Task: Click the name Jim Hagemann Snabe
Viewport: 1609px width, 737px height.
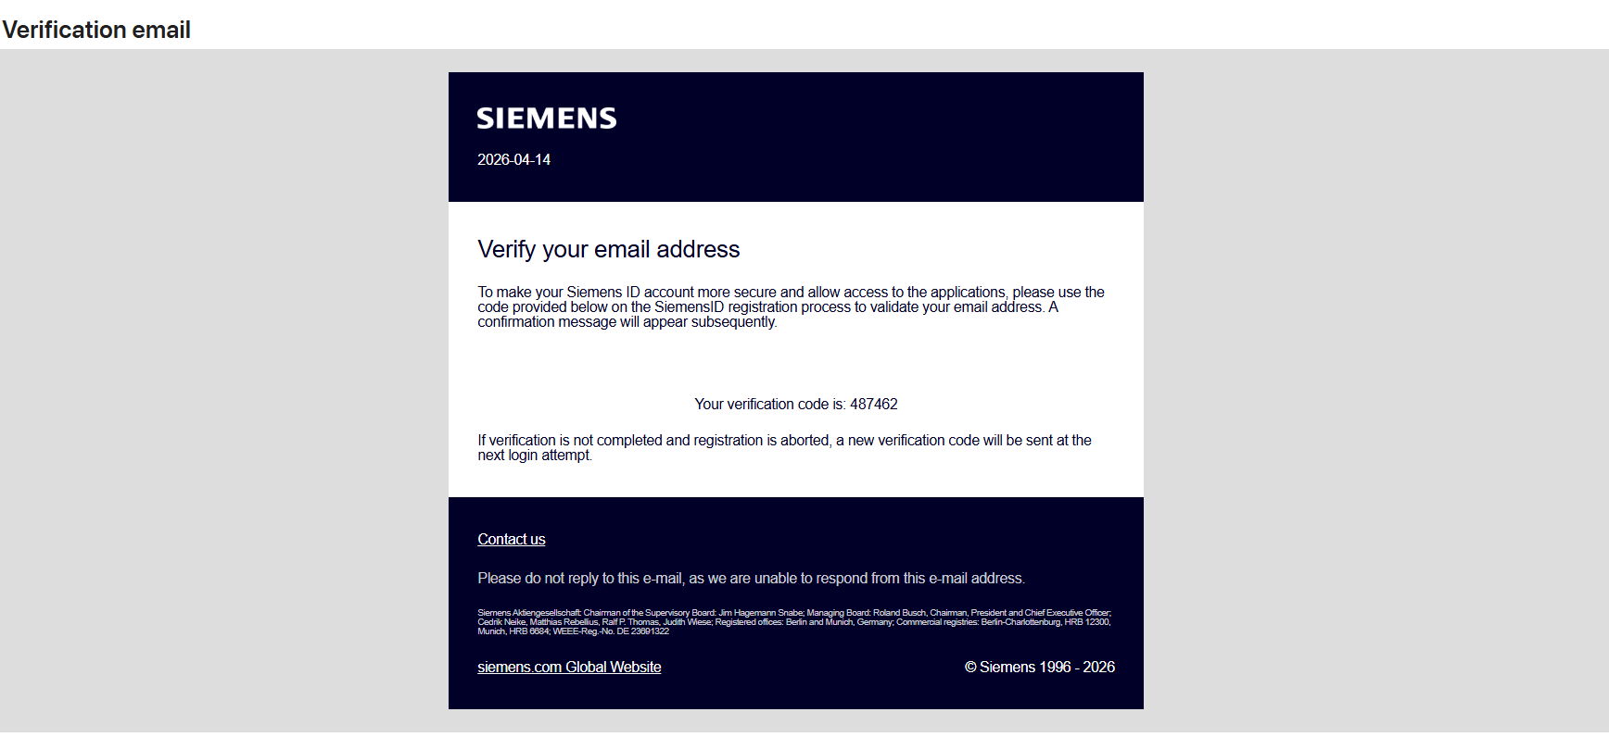Action: (761, 613)
